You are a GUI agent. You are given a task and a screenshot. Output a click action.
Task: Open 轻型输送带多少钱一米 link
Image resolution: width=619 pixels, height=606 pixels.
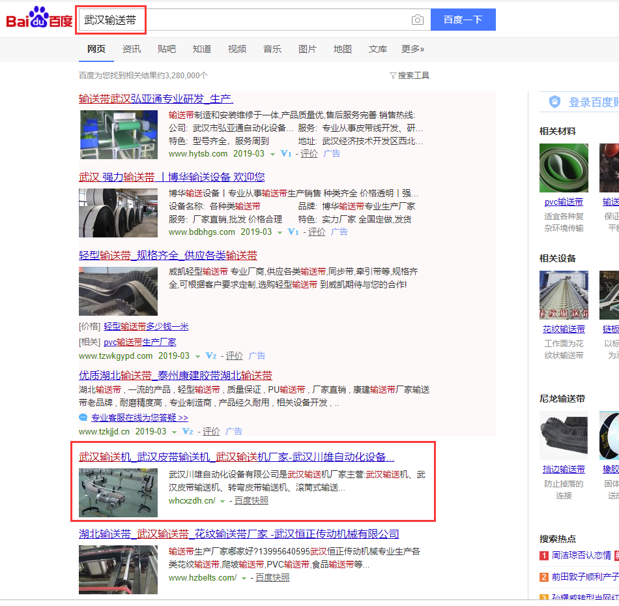pos(146,327)
